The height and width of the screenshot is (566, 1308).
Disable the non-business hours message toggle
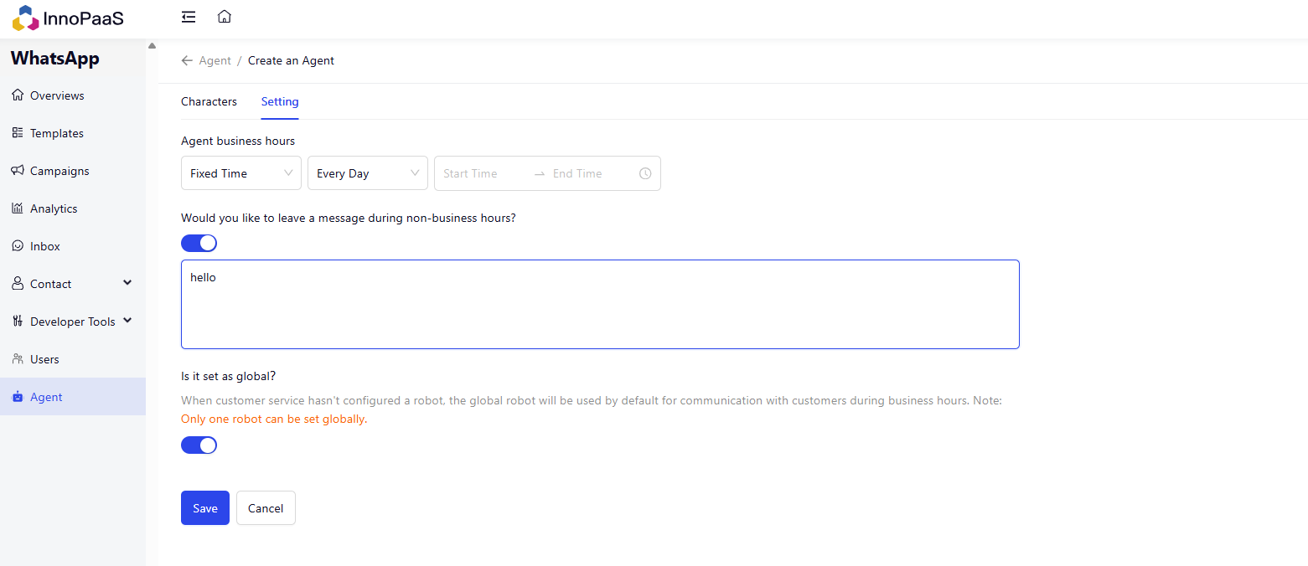(x=199, y=244)
